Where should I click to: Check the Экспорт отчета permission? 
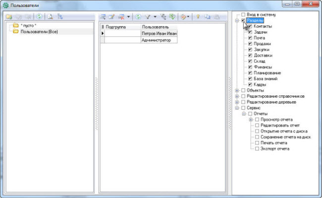(257, 149)
